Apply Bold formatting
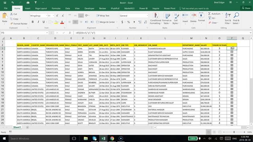The image size is (253, 142). 33,22
